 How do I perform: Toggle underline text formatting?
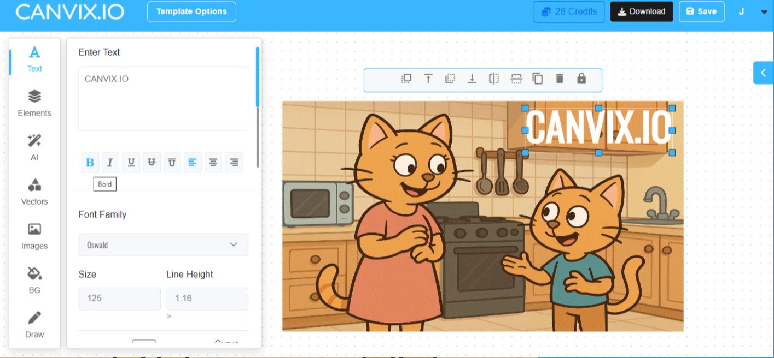tap(131, 163)
